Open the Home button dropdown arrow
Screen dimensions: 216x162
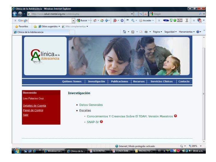point(128,32)
